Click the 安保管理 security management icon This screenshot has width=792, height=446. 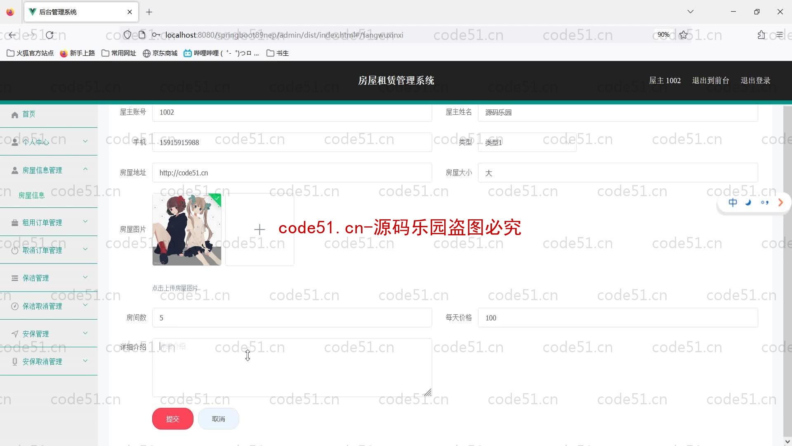click(14, 334)
